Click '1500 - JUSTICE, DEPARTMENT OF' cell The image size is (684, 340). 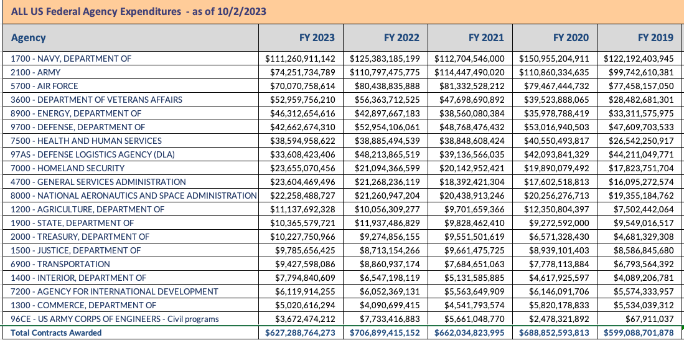tap(131, 250)
